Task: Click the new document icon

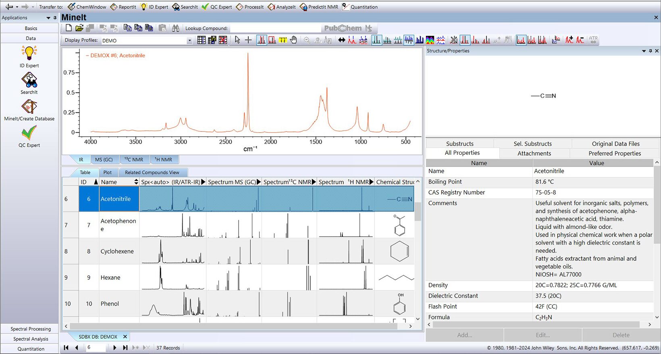Action: click(x=69, y=28)
